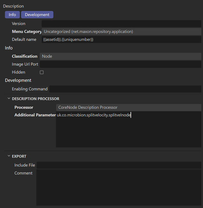
Task: Click inside the Additional Parameter text area
Action: tap(128, 131)
